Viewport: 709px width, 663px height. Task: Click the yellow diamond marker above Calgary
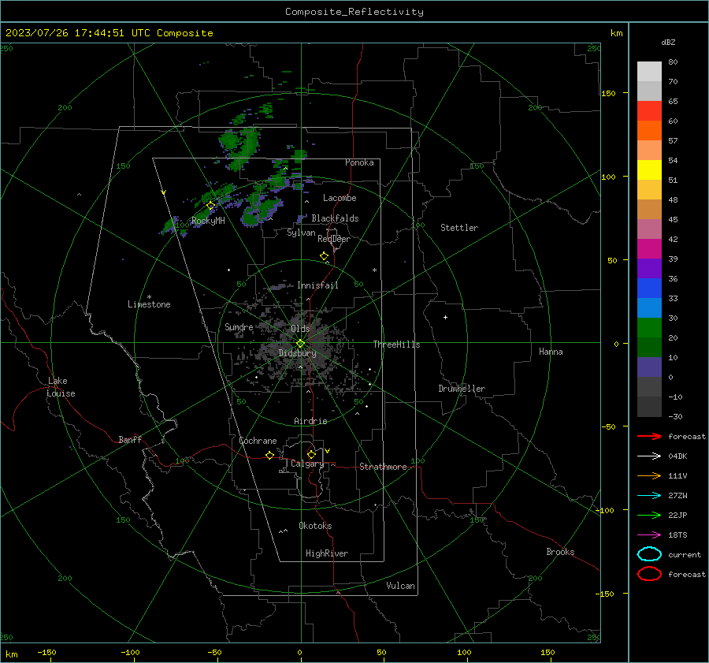pos(311,454)
